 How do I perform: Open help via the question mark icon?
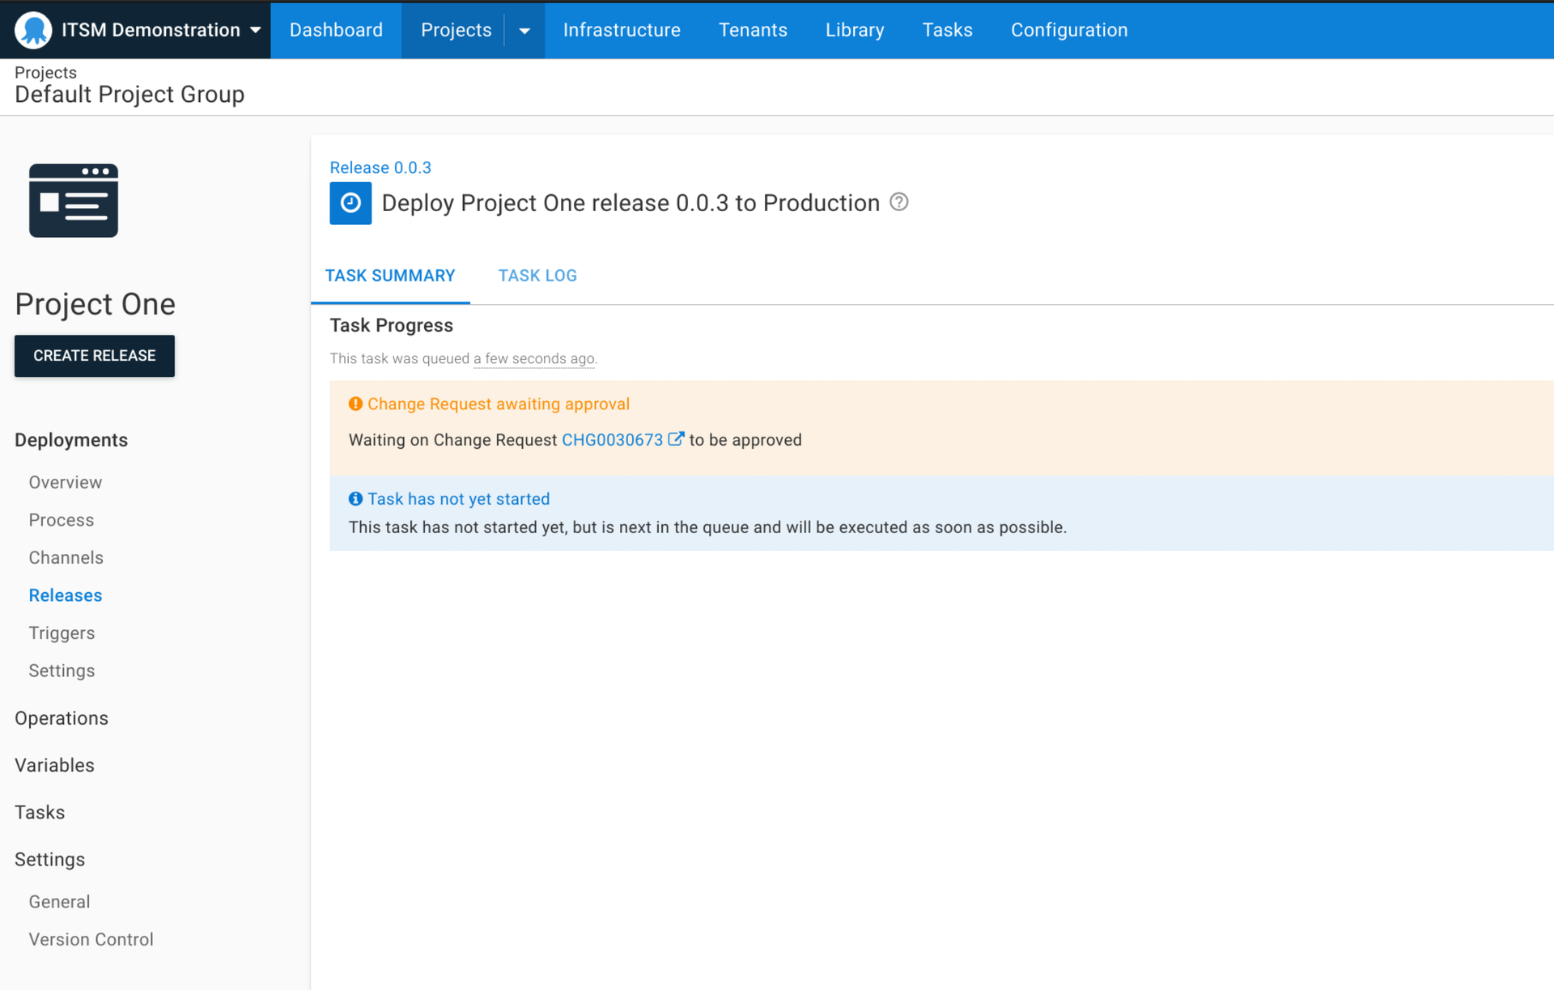898,202
